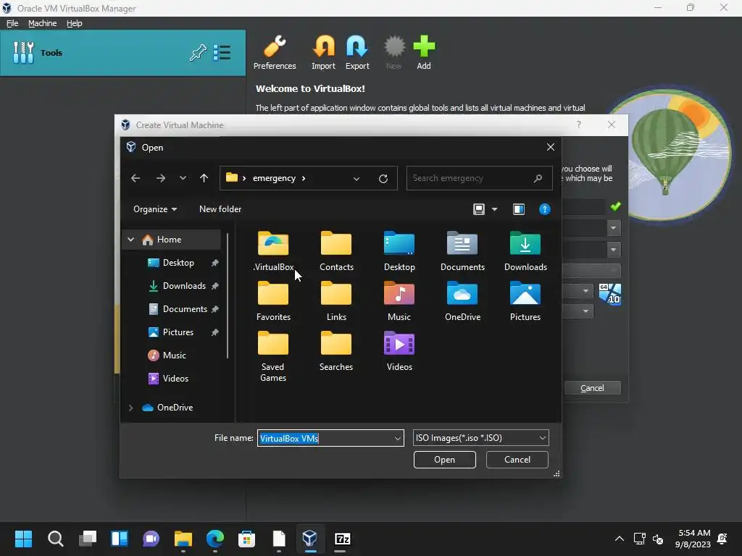The height and width of the screenshot is (556, 742).
Task: Click the Import appliance icon
Action: pos(324,52)
